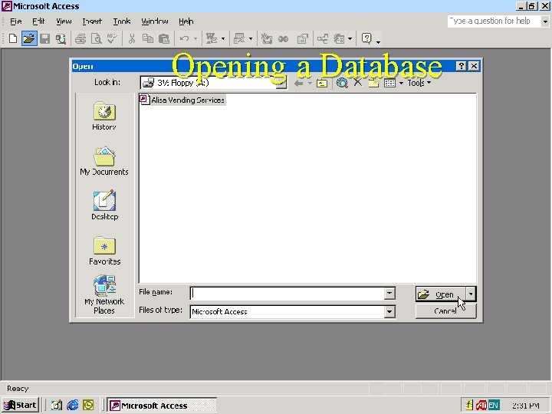Click the Save floppy disk icon
Screen dimensions: 552x414
click(x=44, y=38)
